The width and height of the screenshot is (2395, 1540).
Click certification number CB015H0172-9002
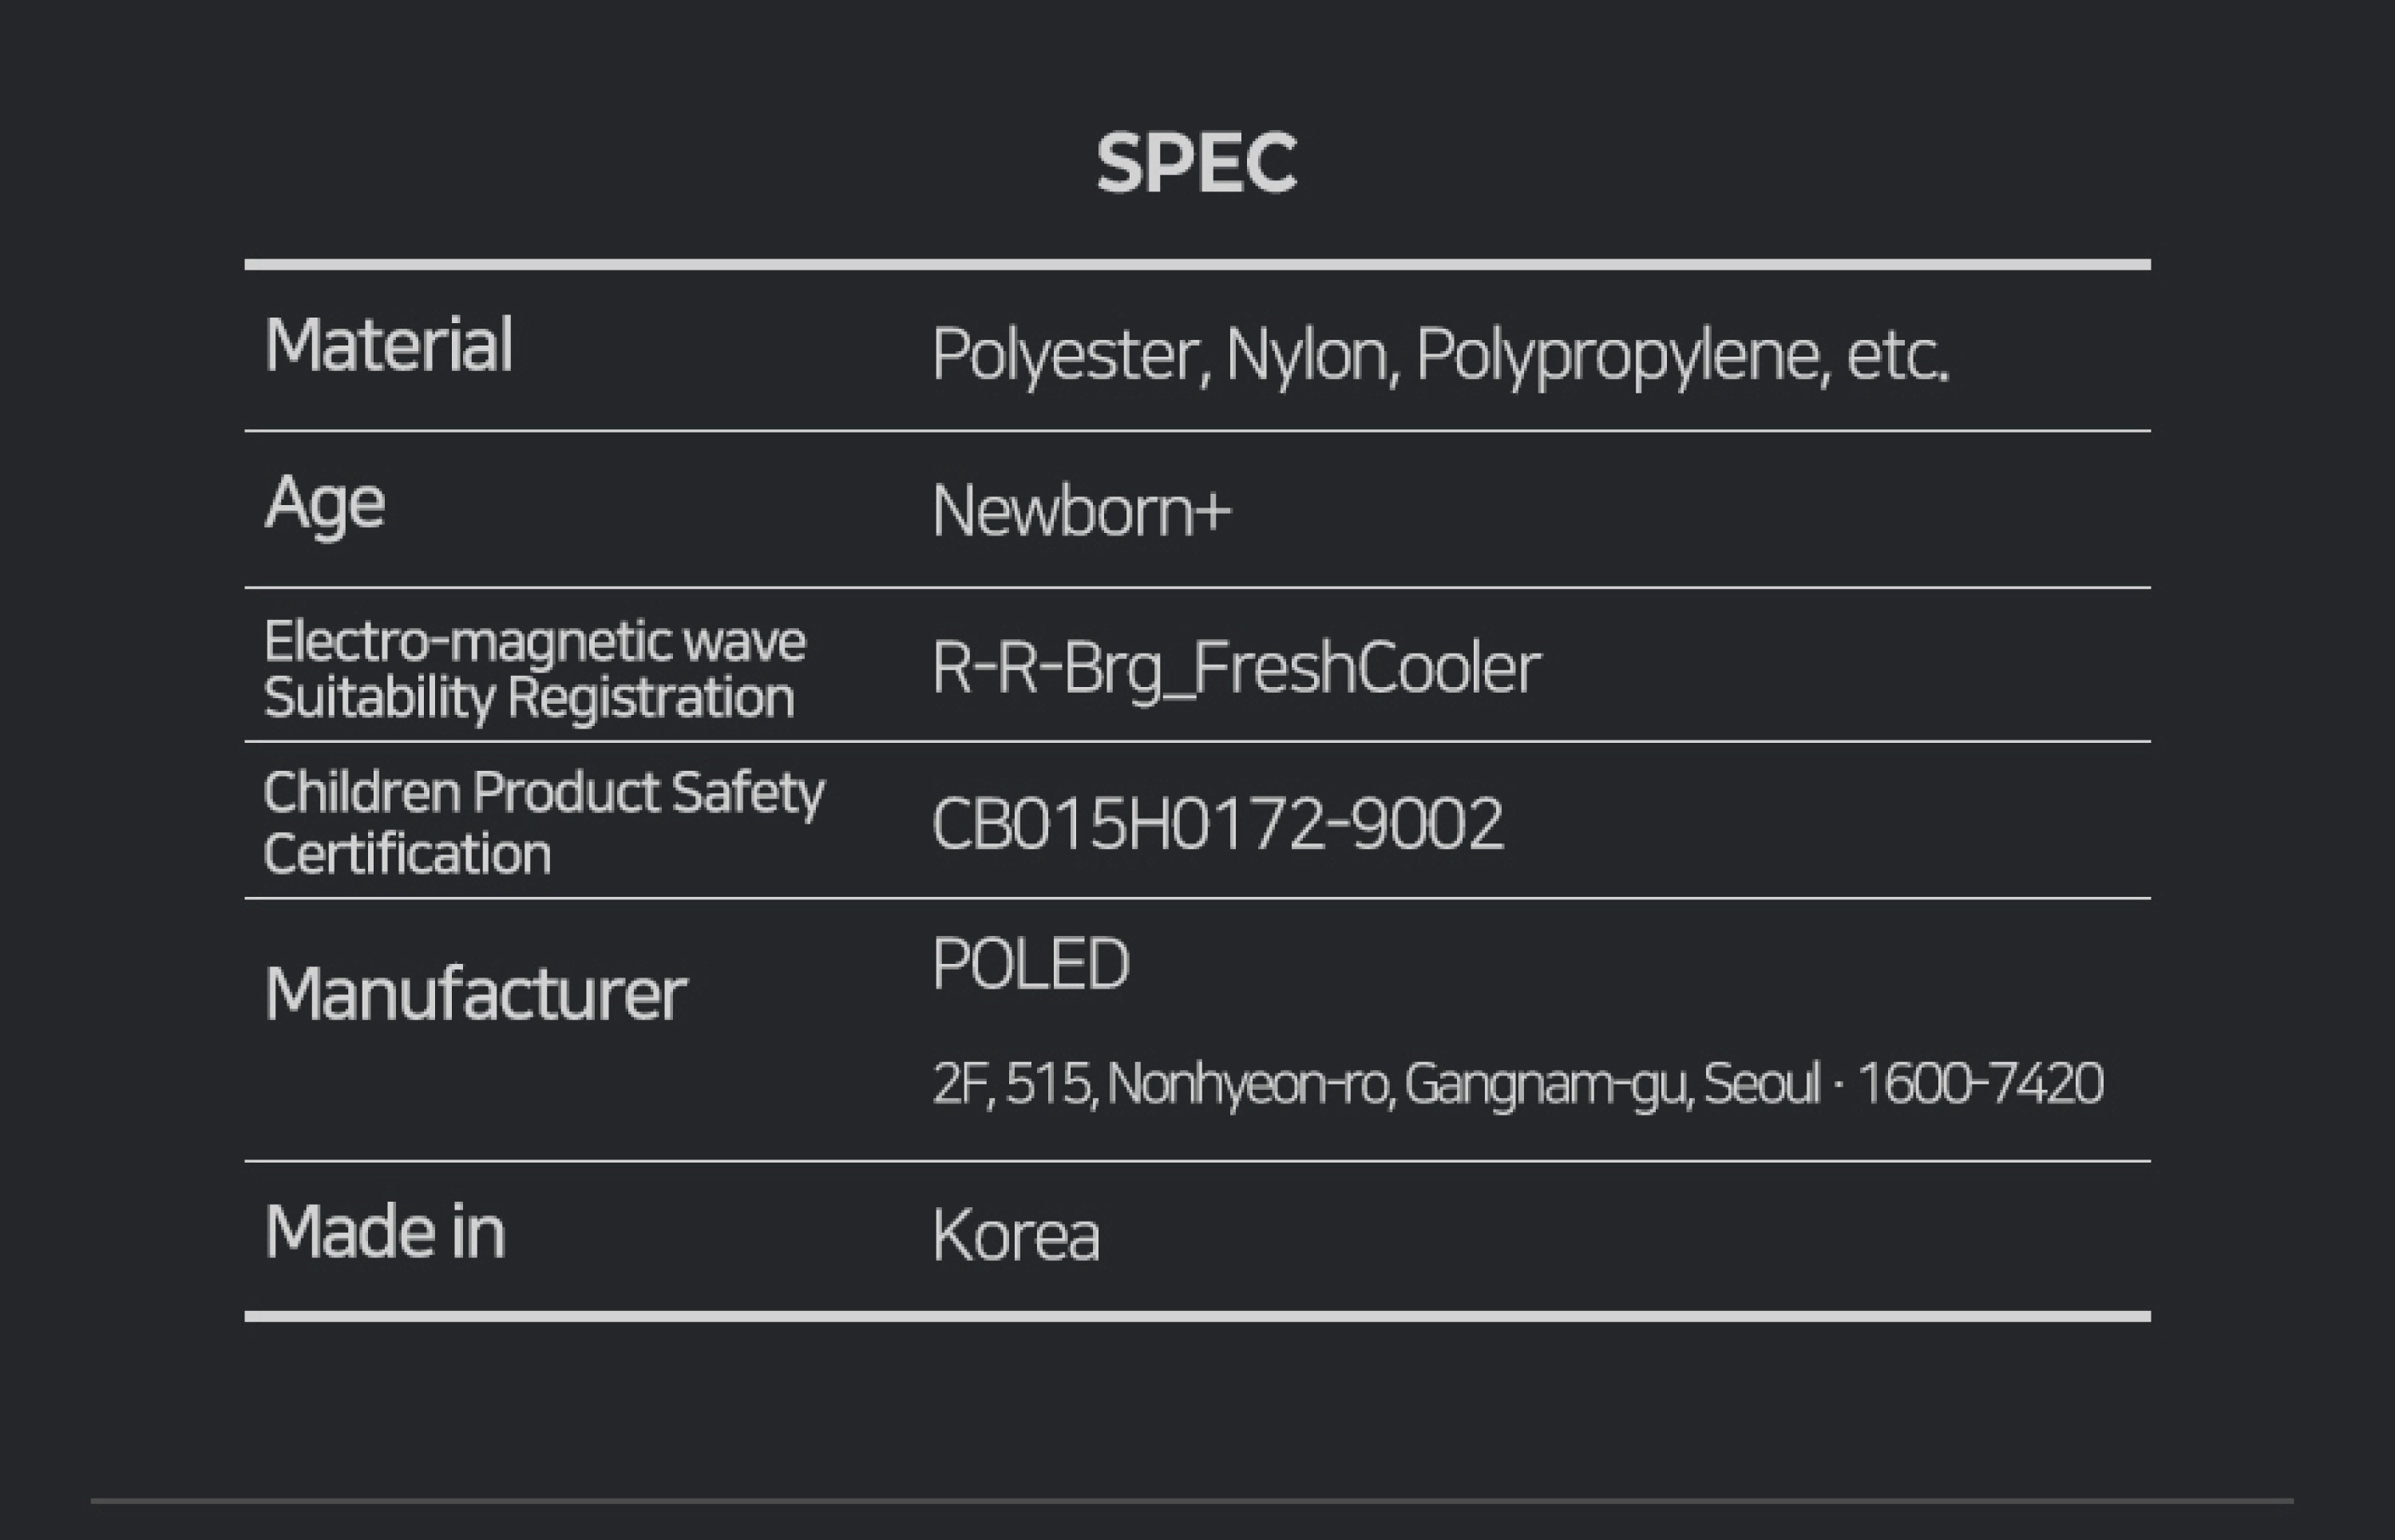pyautogui.click(x=1217, y=824)
